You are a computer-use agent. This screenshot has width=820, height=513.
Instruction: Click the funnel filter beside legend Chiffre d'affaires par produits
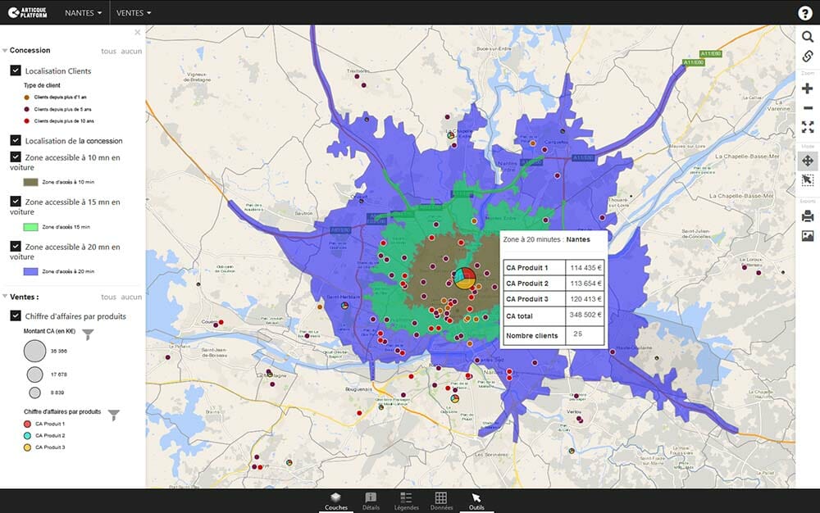[113, 415]
